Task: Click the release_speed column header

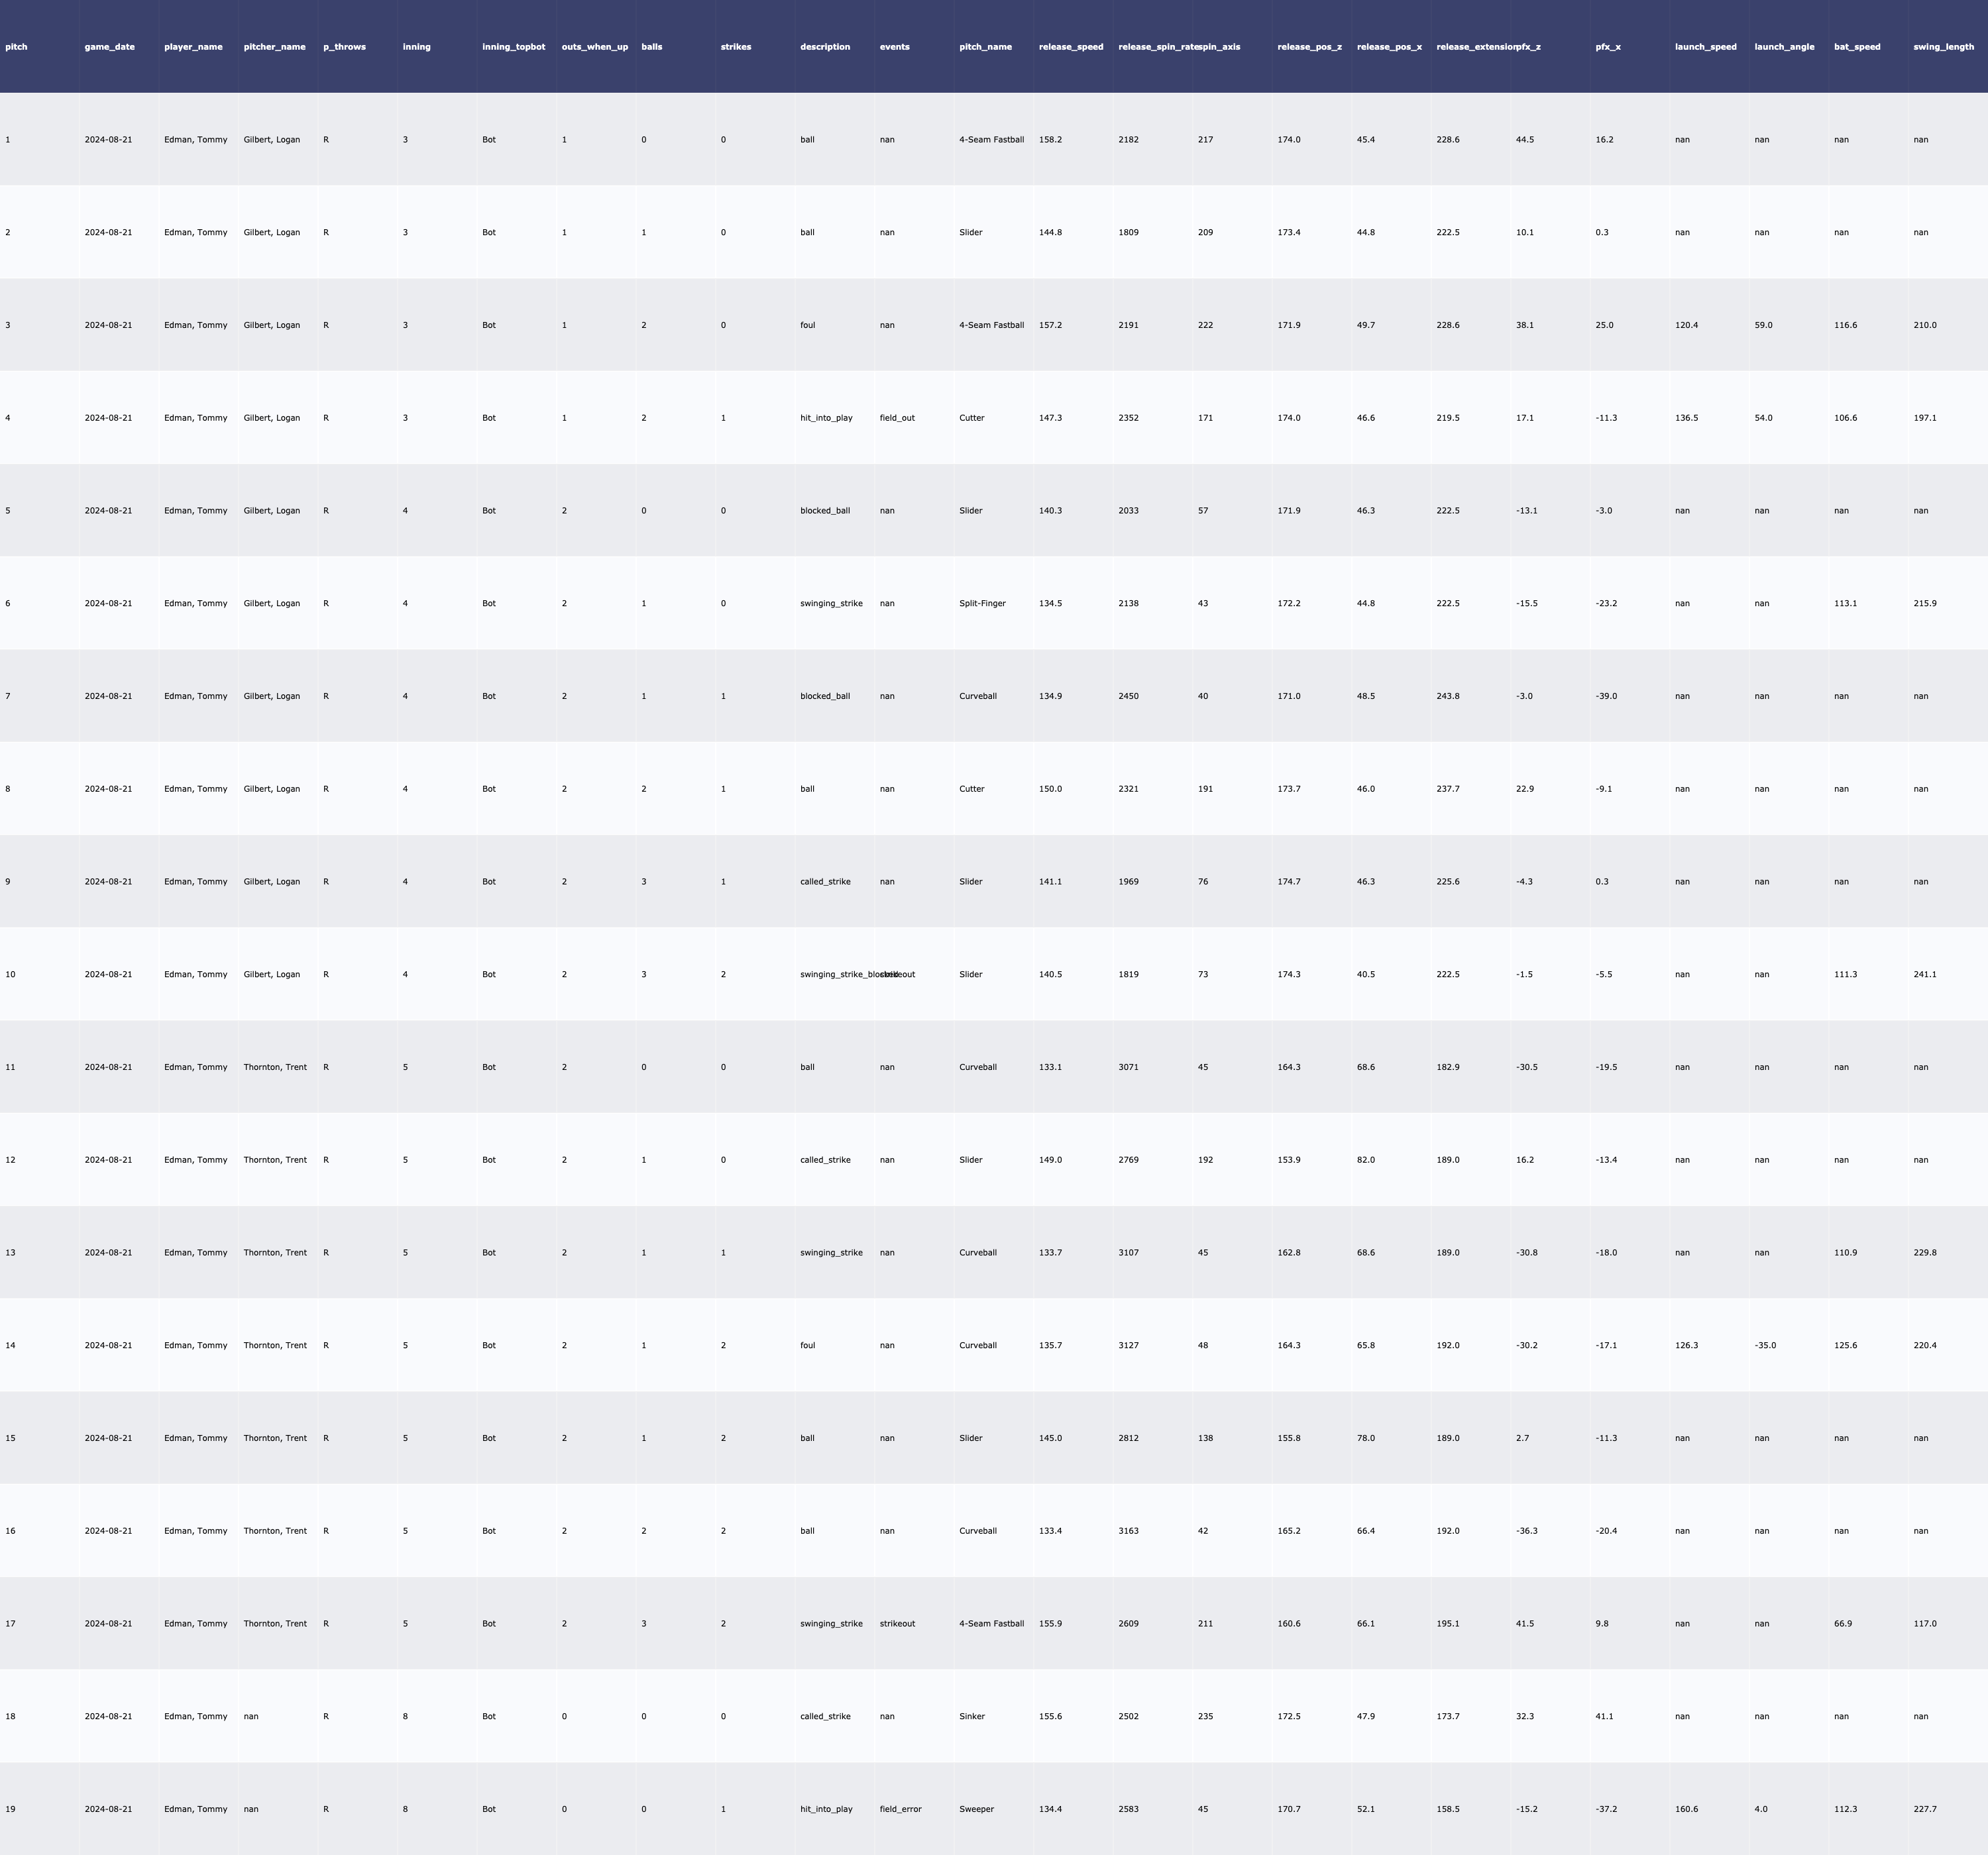Action: tap(1071, 47)
